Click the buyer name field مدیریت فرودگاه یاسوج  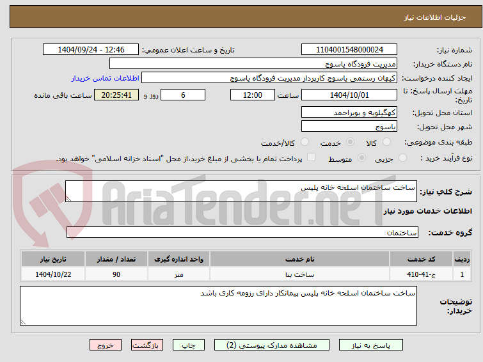253,63
